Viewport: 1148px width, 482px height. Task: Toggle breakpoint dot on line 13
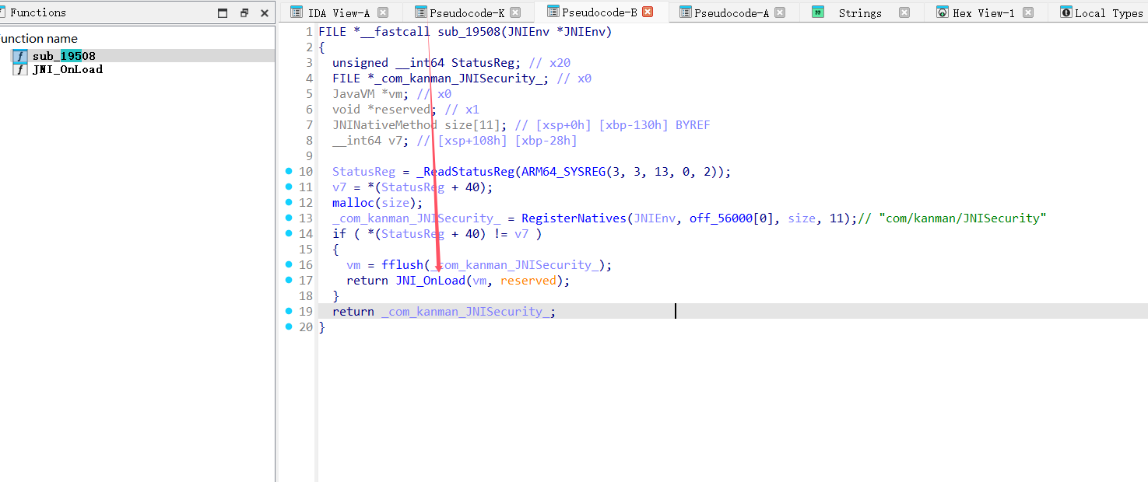(289, 218)
